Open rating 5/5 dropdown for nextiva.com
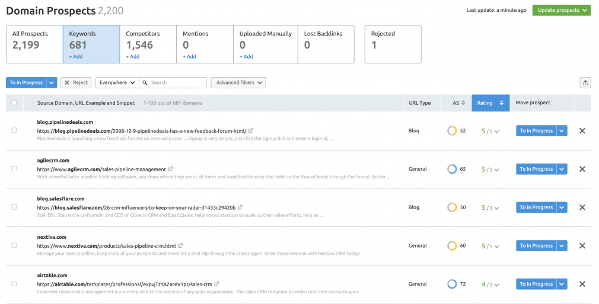 pos(490,246)
